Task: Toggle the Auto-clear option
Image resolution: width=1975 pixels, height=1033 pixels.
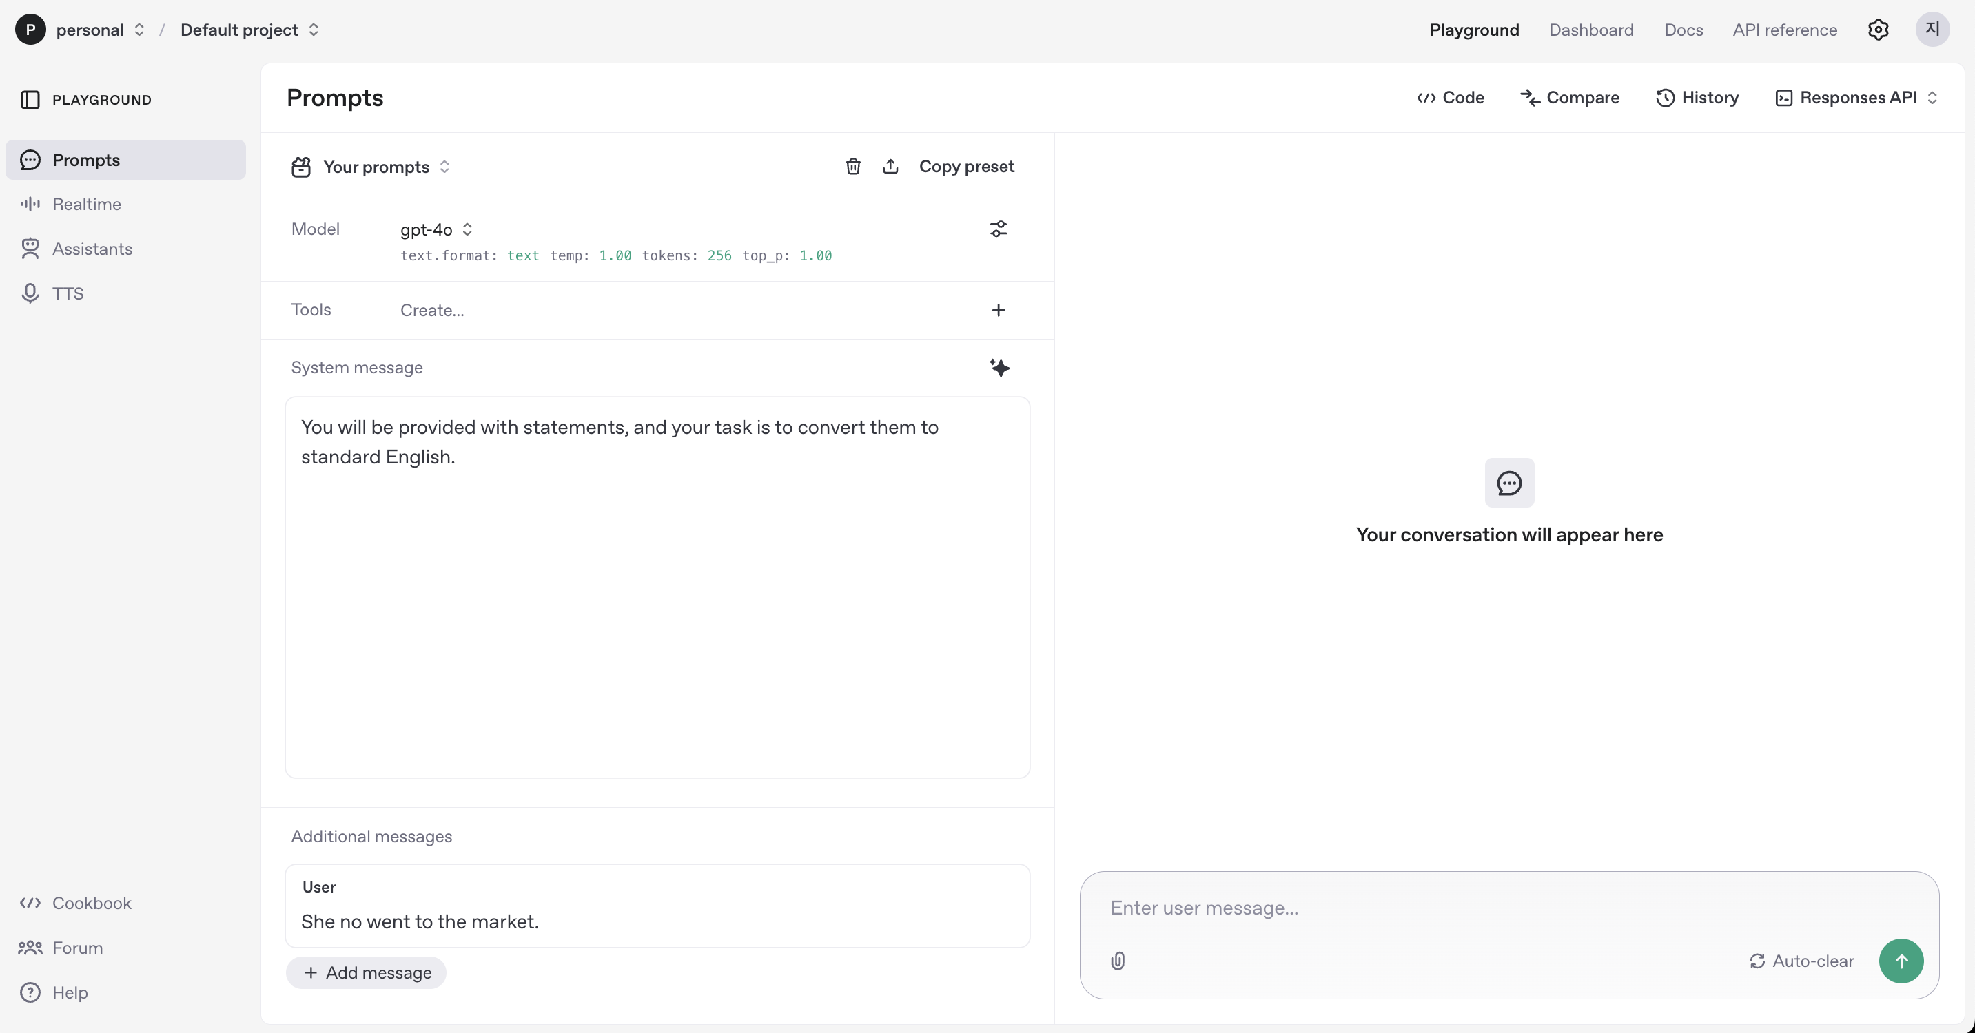Action: point(1801,961)
